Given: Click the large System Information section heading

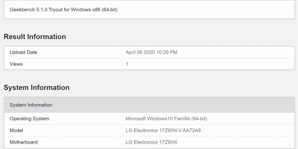Looking at the screenshot, I should click(36, 87).
